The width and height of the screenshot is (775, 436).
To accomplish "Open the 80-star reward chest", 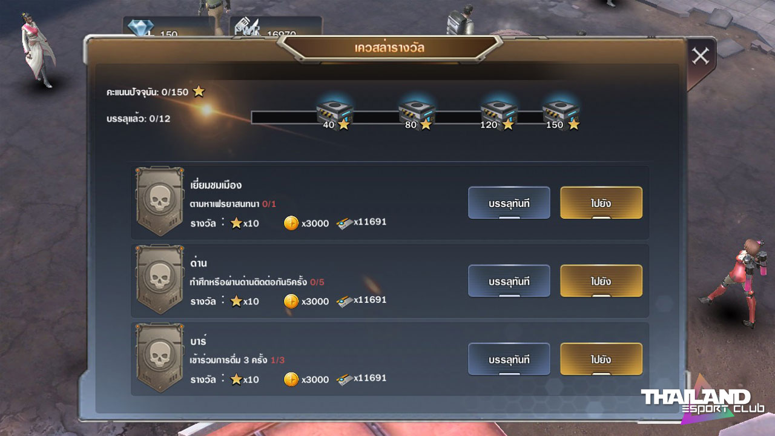I will (x=417, y=112).
